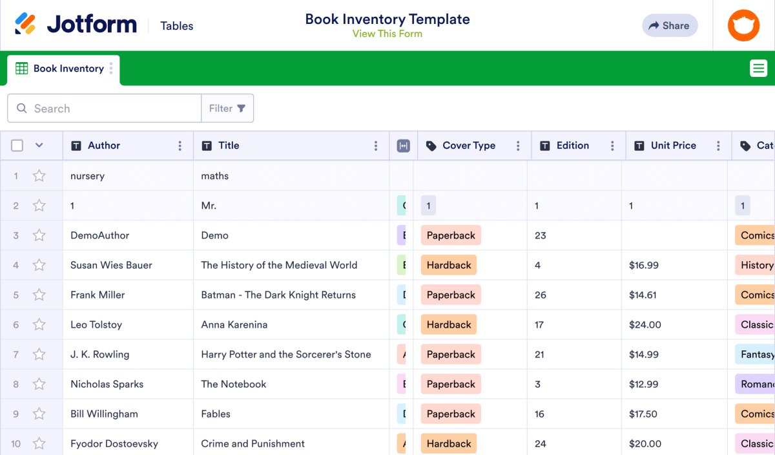Image resolution: width=775 pixels, height=455 pixels.
Task: Click the tag icon on Cover Type header
Action: coord(431,145)
